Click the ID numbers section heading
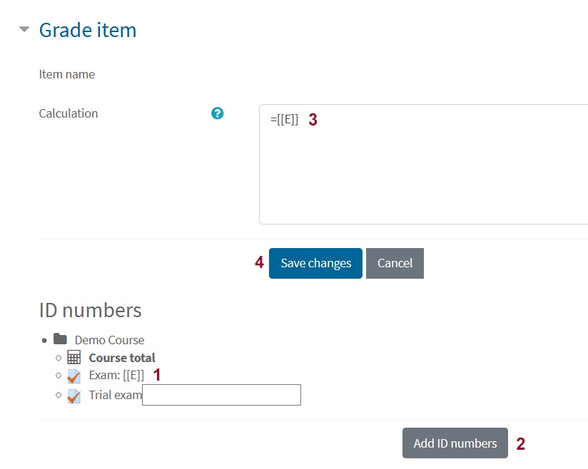Image resolution: width=588 pixels, height=469 pixels. pos(91,310)
